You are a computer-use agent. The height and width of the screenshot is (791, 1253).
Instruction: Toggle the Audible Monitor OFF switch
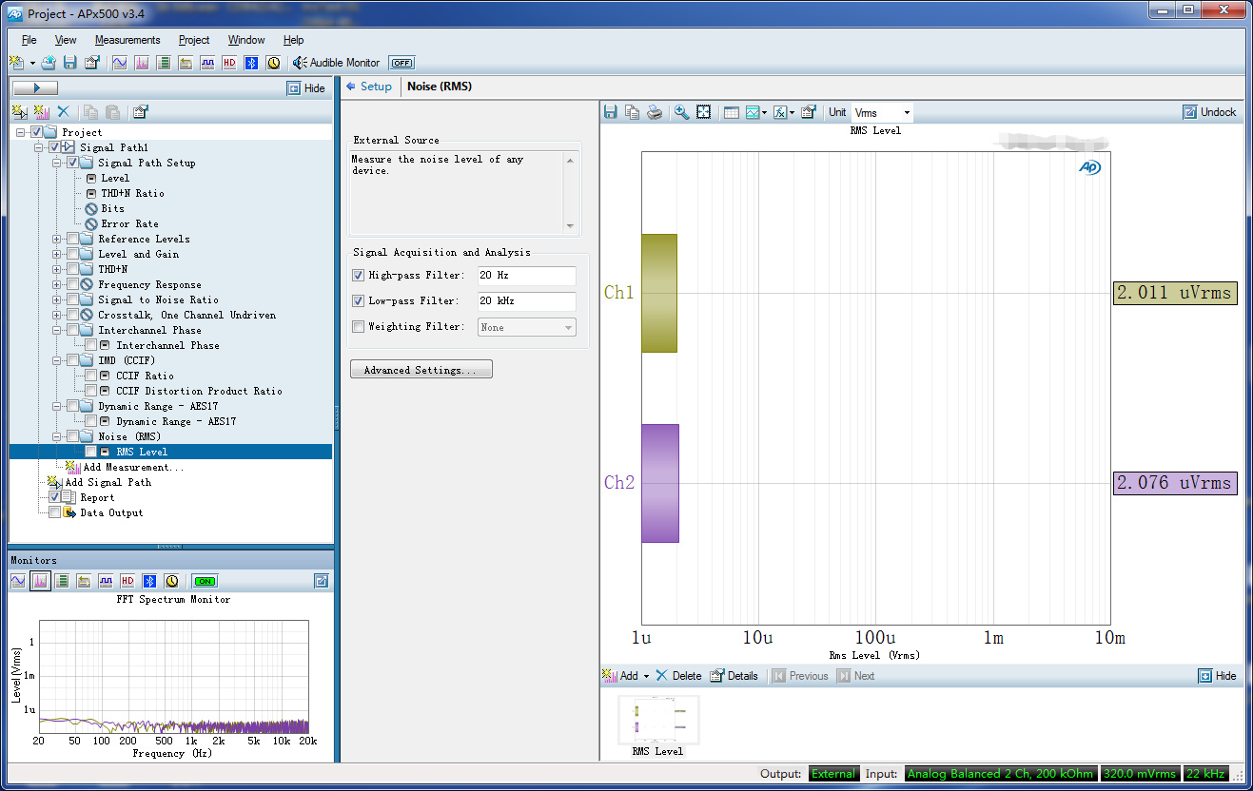(x=401, y=63)
